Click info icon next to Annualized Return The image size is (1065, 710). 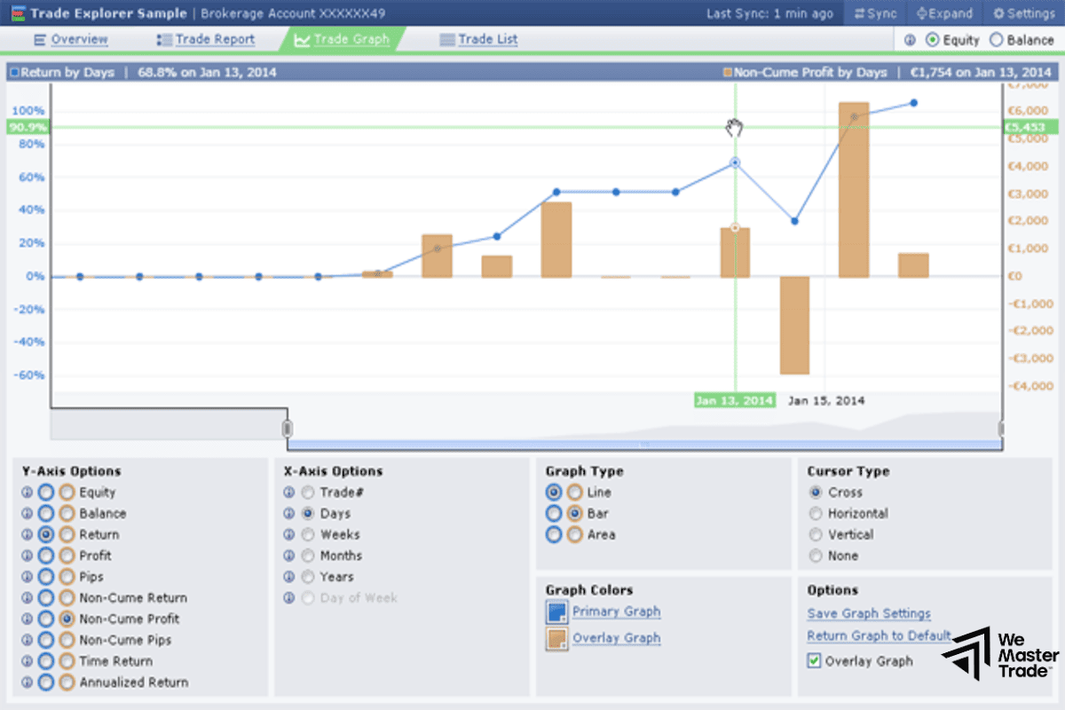[27, 682]
